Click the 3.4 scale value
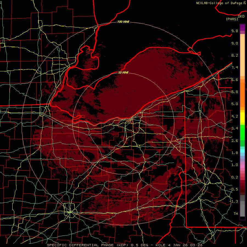Viewport: 247px width, 247px height. tap(235, 128)
